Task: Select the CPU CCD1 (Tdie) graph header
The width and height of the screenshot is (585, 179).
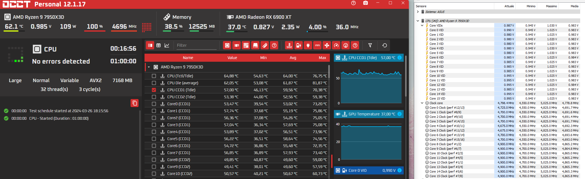Action: [x=369, y=58]
